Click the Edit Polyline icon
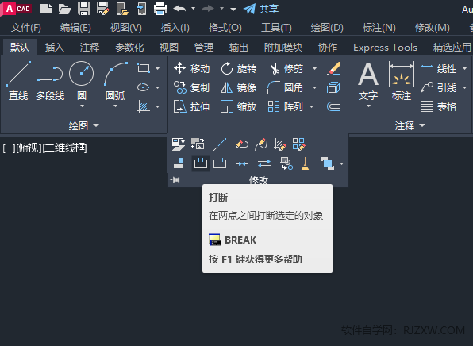 coord(242,144)
